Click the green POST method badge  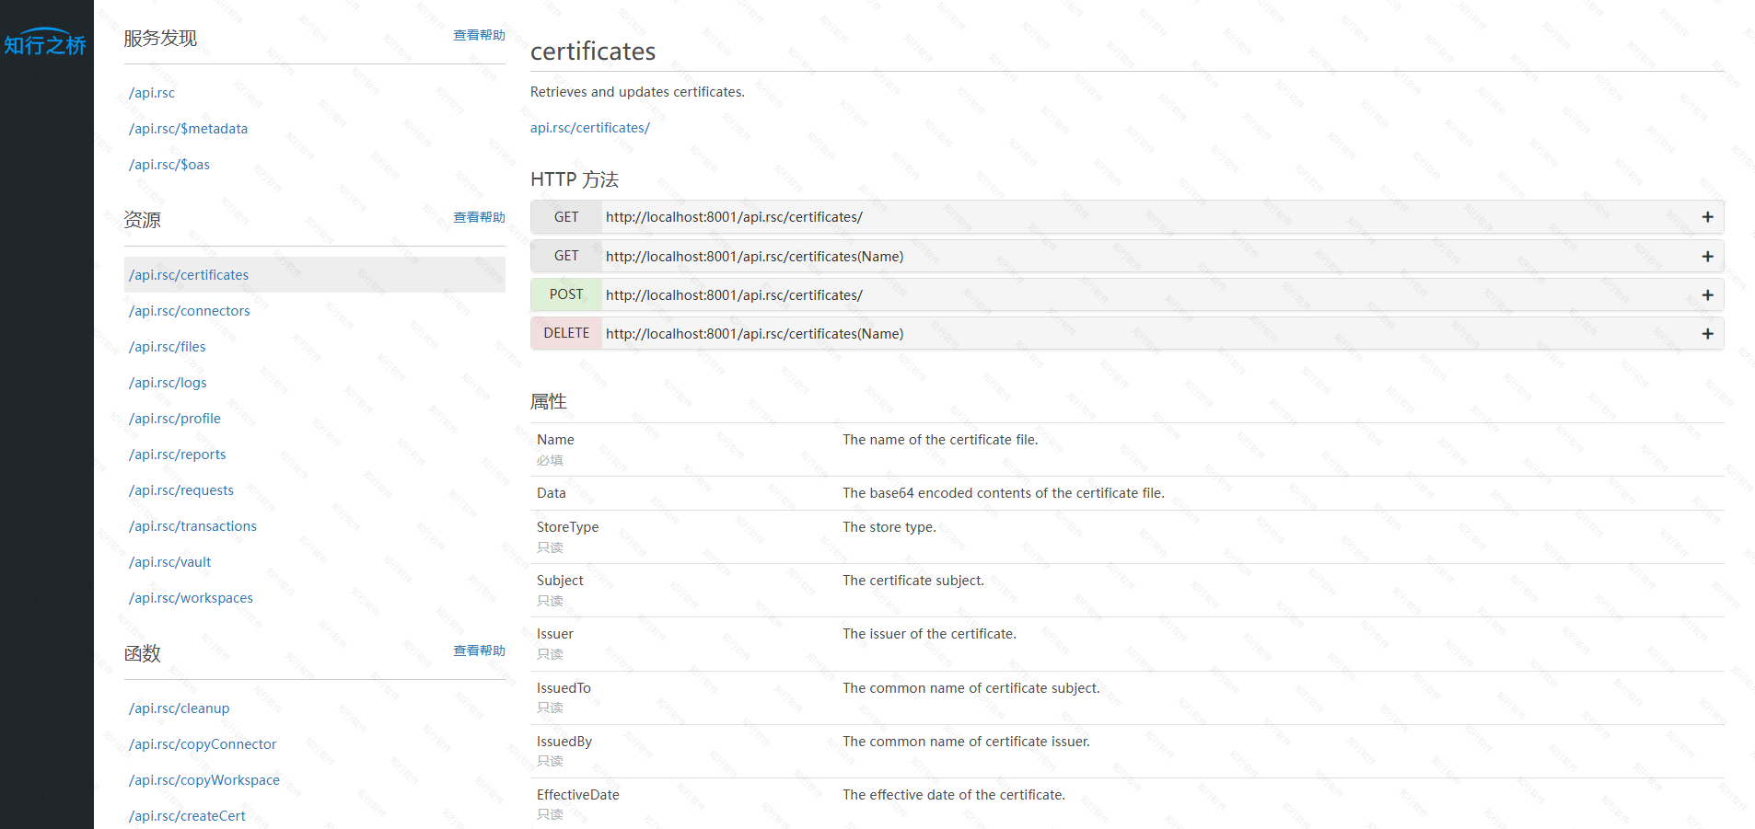pyautogui.click(x=566, y=294)
